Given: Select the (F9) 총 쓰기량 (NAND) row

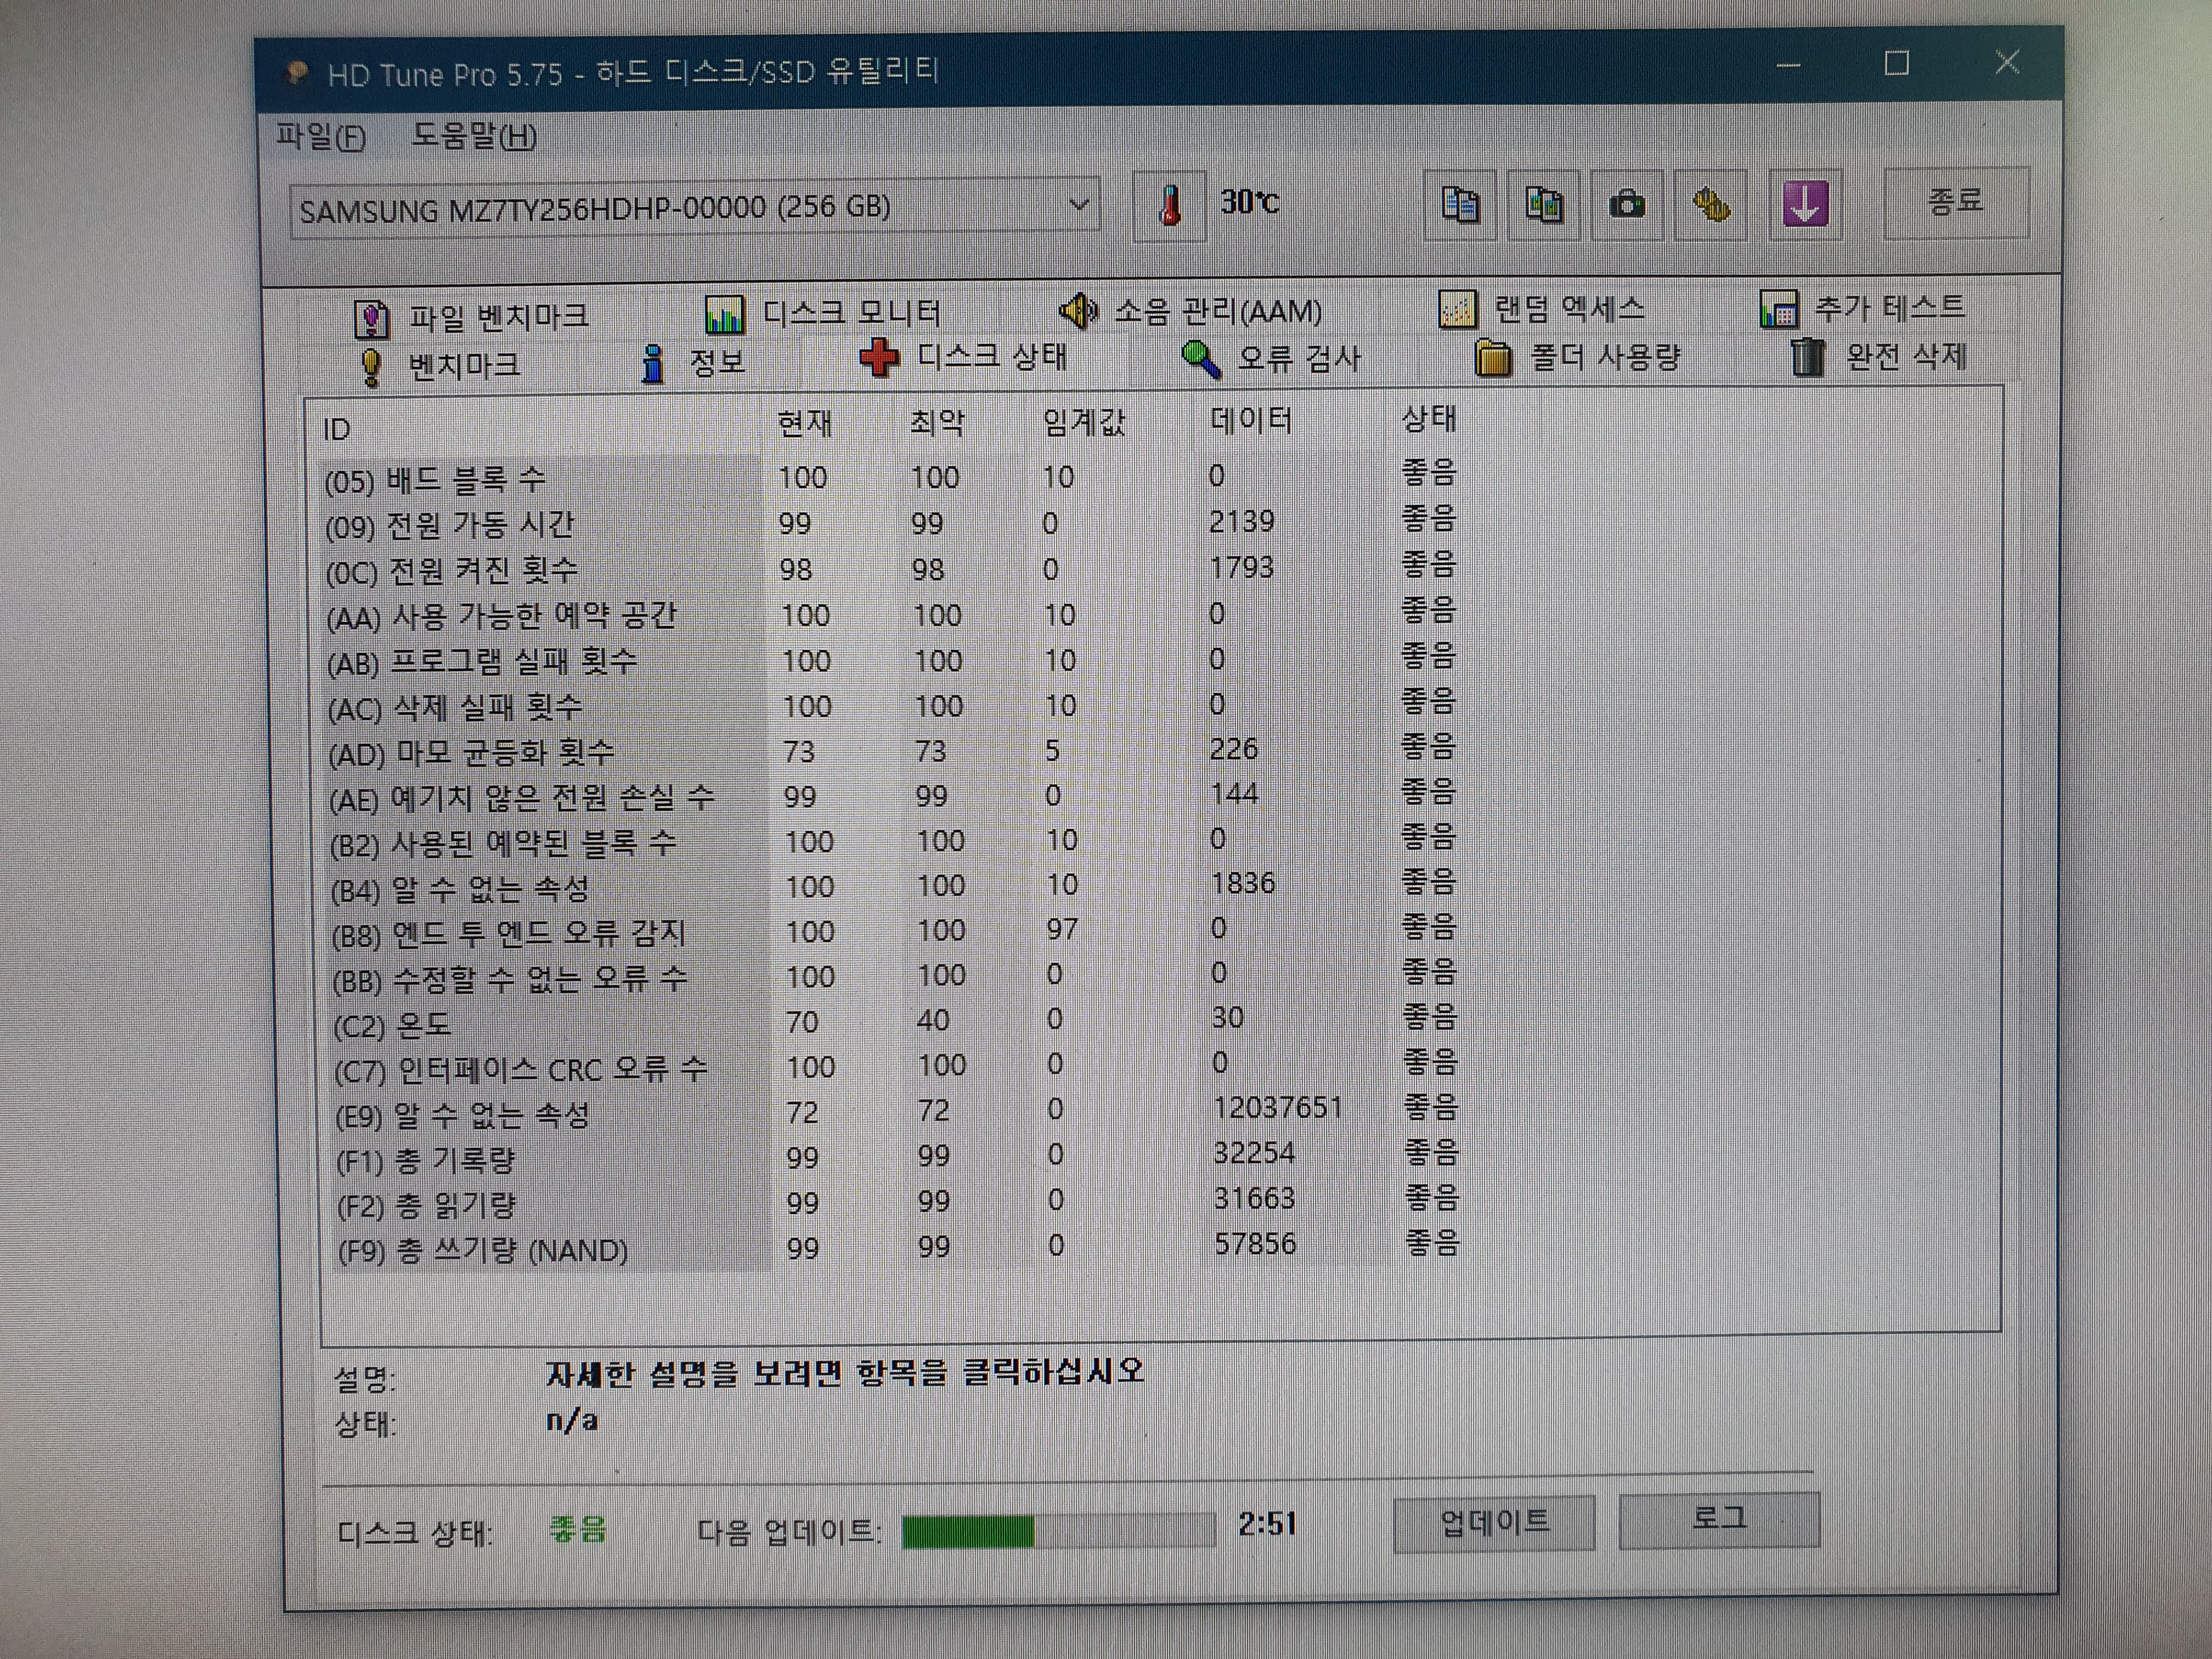Looking at the screenshot, I should pos(898,1248).
